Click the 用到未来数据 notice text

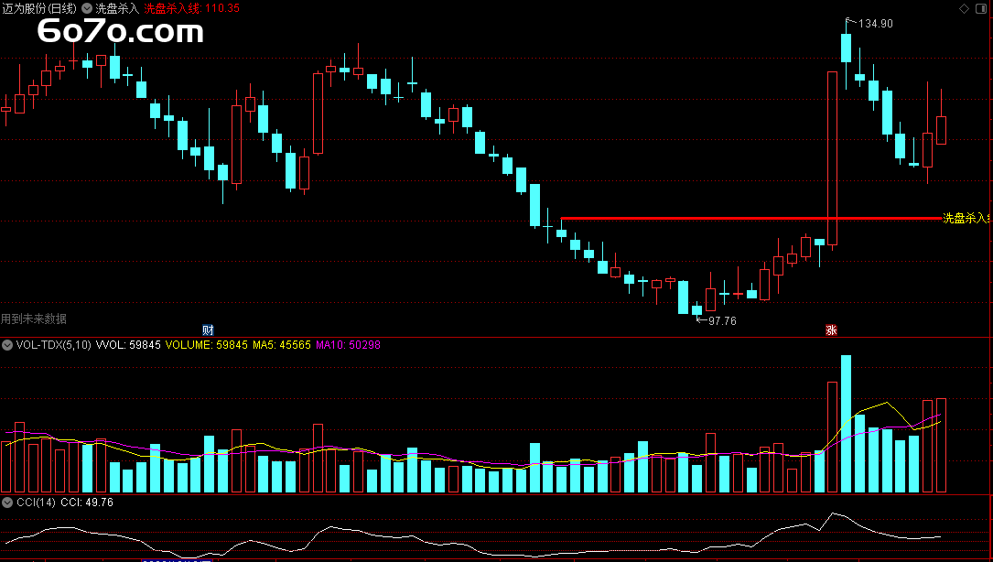coord(34,319)
